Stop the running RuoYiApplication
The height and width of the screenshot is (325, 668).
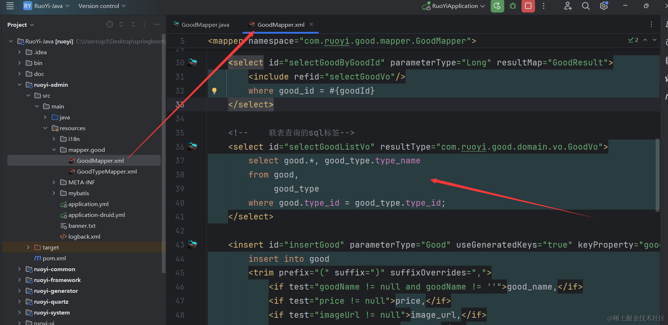pos(528,6)
